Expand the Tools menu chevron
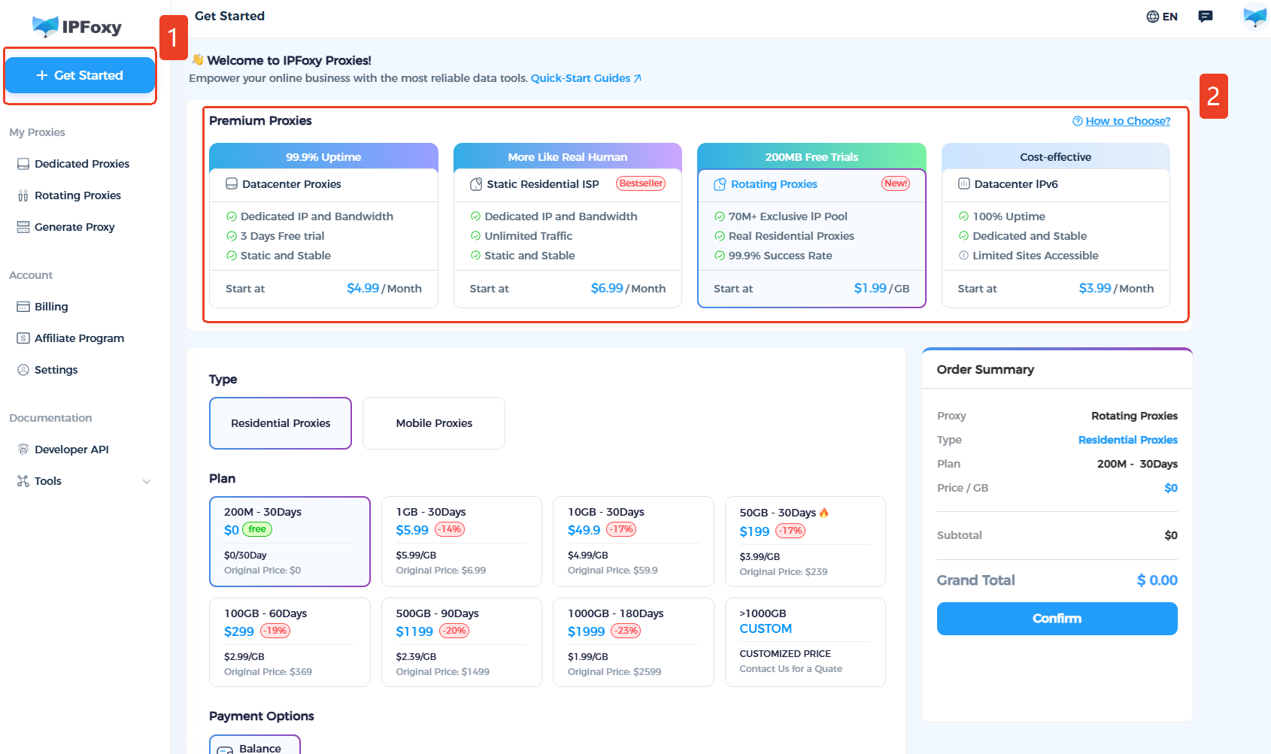This screenshot has height=754, width=1271. click(147, 482)
